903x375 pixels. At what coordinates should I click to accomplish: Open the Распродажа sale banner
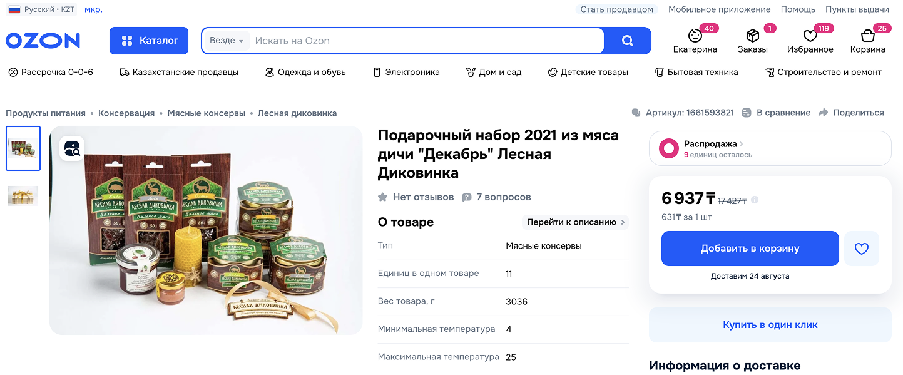[x=770, y=148]
